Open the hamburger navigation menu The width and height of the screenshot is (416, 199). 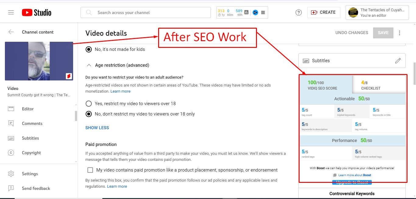coord(11,12)
